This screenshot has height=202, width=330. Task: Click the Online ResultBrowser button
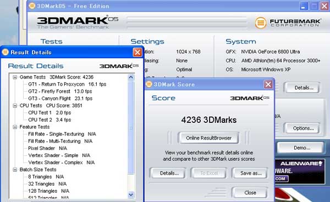point(208,138)
